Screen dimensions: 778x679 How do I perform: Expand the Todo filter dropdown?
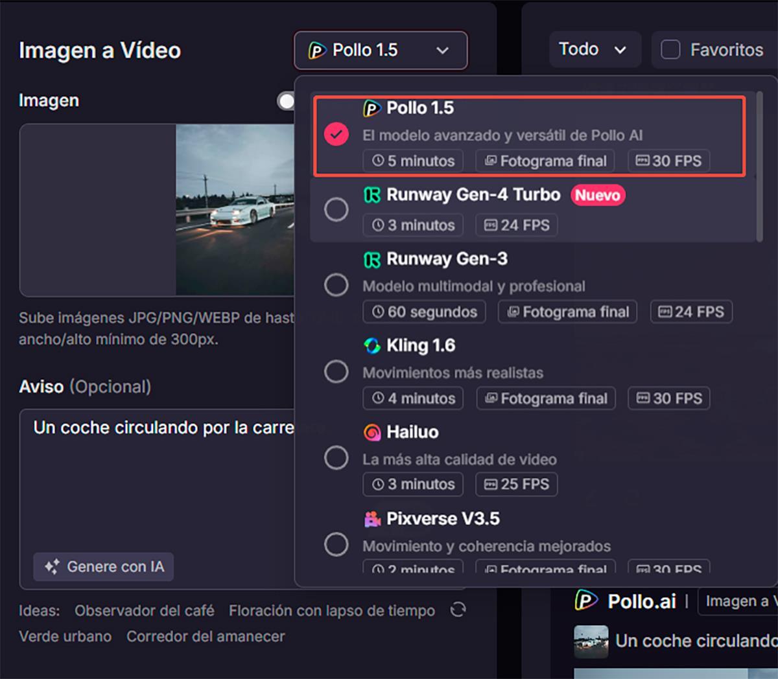pyautogui.click(x=594, y=50)
